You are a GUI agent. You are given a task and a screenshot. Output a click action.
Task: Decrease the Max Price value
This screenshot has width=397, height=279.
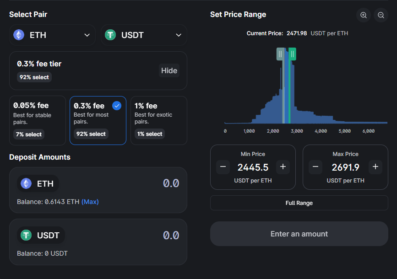tap(315, 167)
